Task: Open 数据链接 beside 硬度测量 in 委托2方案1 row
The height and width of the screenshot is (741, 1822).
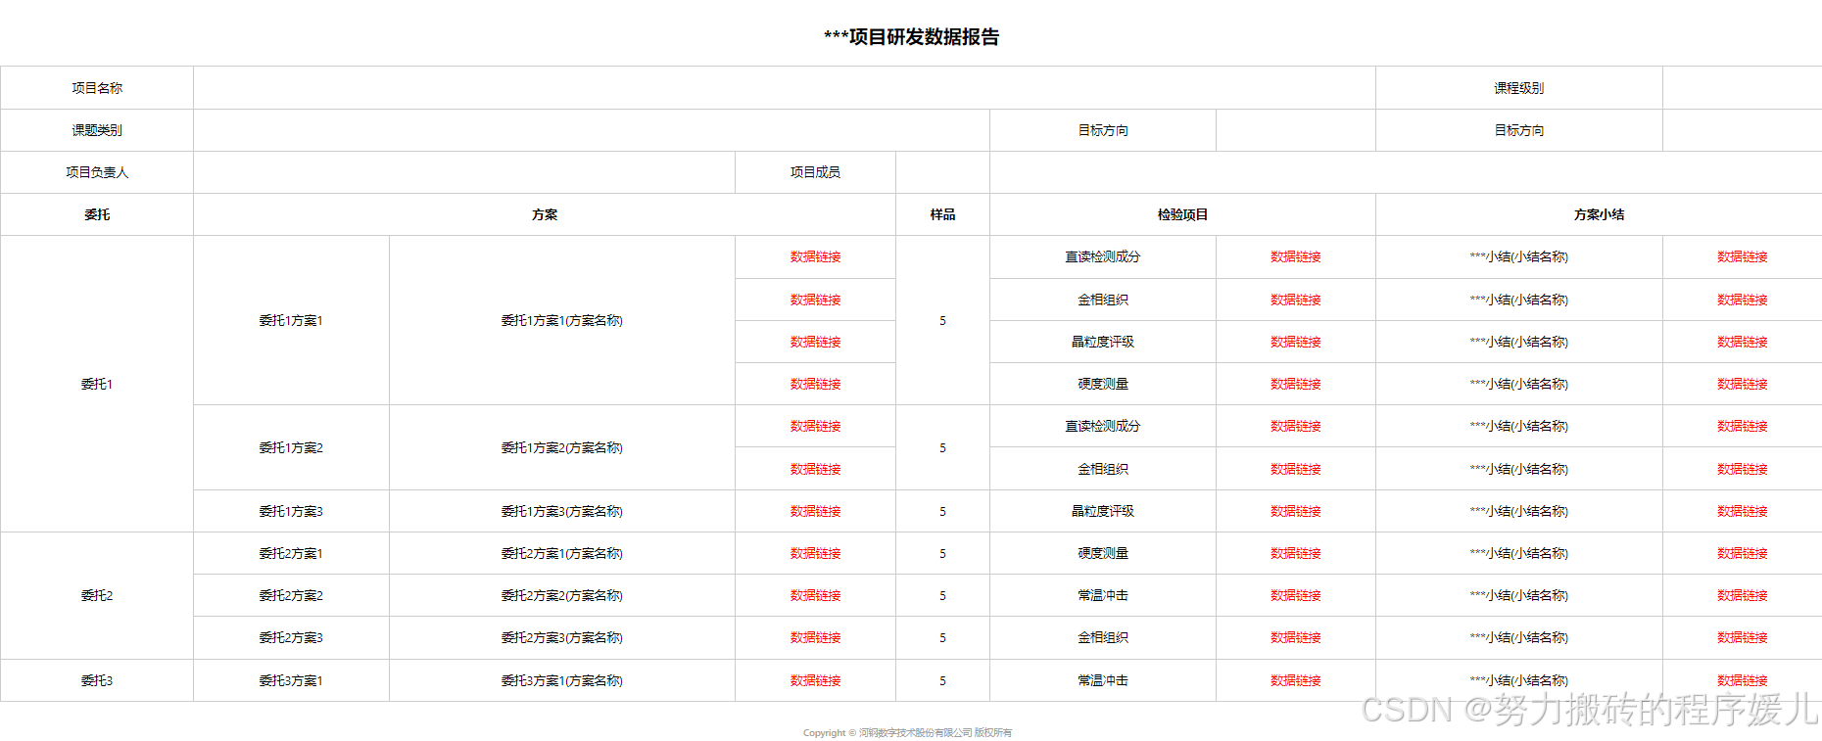Action: (1295, 553)
